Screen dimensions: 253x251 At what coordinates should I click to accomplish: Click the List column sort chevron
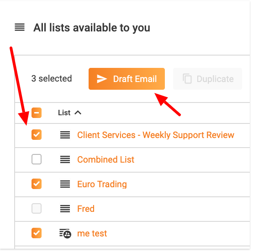[78, 113]
